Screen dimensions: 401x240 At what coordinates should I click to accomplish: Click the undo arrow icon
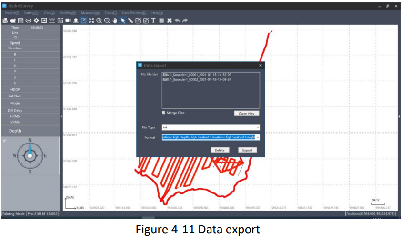point(177,21)
